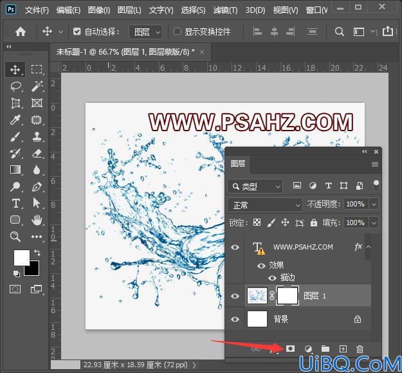
Task: Select the Horizontal Type tool
Action: [x=15, y=203]
